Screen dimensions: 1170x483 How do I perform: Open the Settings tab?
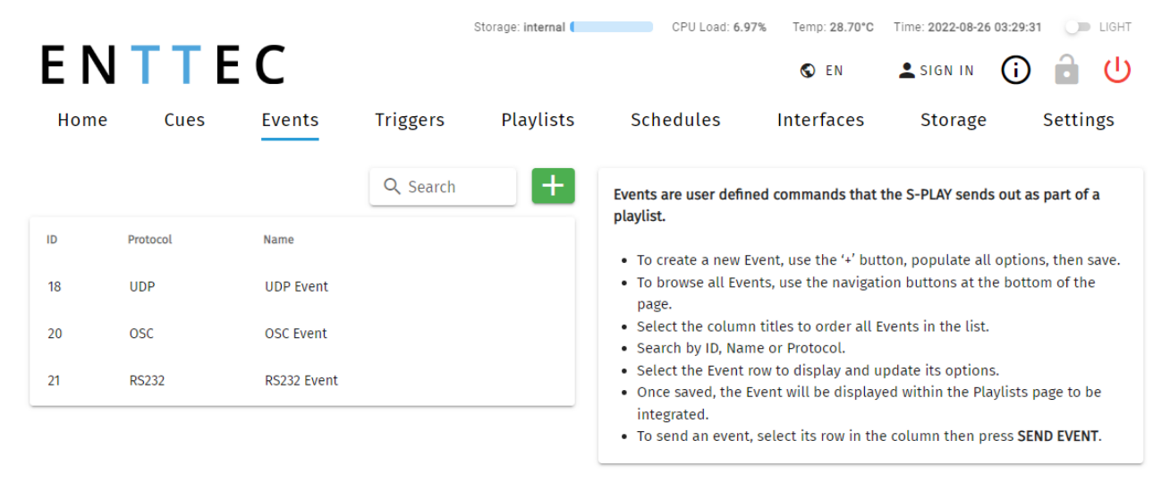(x=1079, y=120)
